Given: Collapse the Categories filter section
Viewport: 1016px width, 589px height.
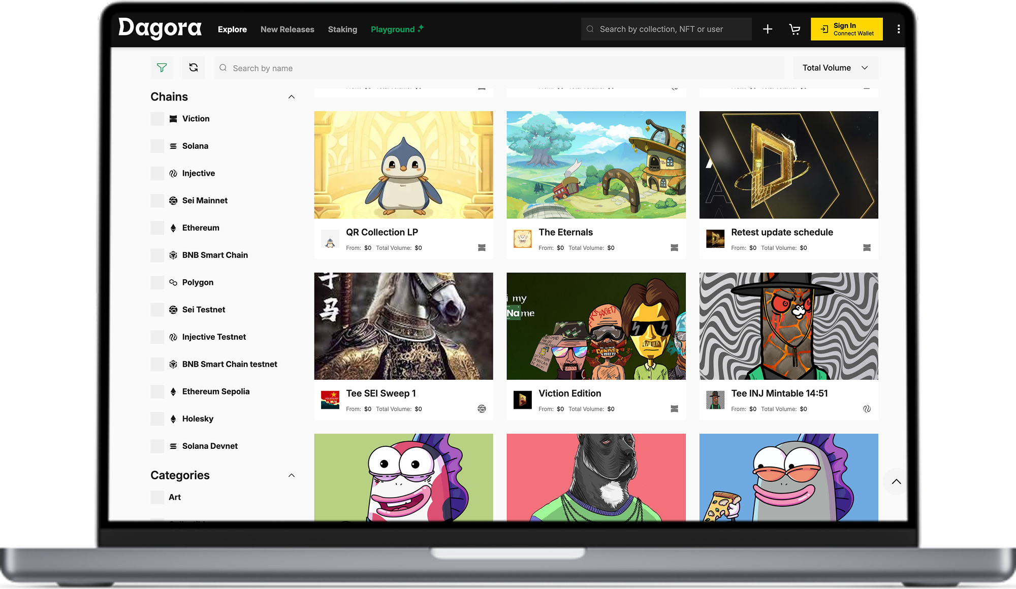Looking at the screenshot, I should pyautogui.click(x=292, y=475).
